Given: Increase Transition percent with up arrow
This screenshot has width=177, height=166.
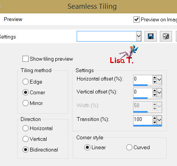Looking at the screenshot, I should (x=154, y=118).
